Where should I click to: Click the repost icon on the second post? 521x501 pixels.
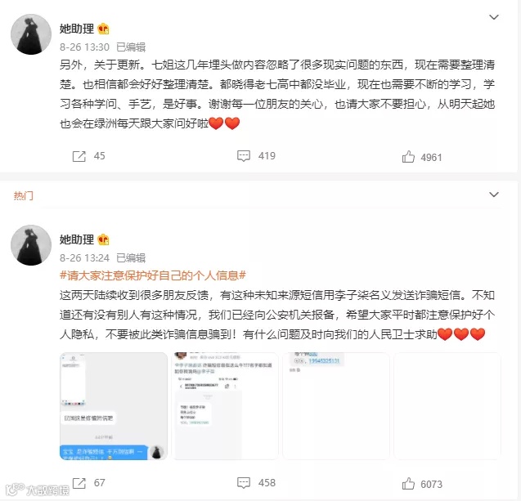79,483
